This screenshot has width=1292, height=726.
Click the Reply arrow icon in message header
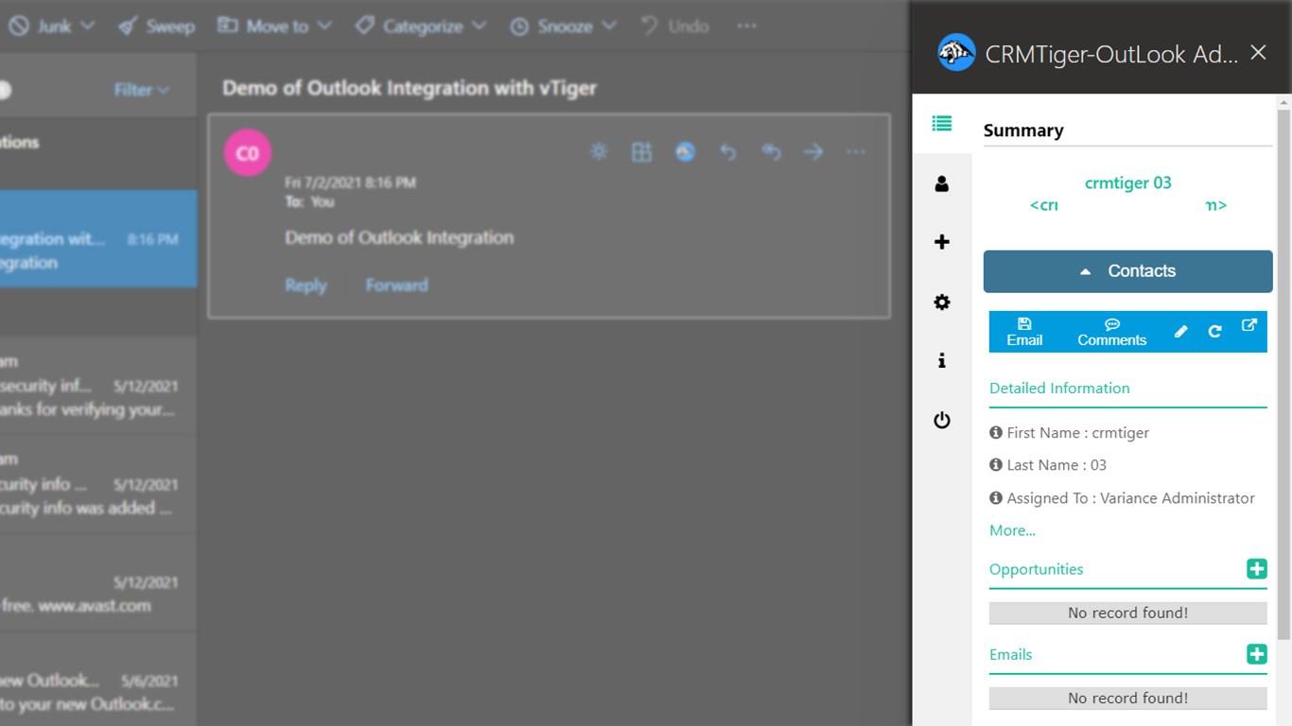pyautogui.click(x=727, y=151)
